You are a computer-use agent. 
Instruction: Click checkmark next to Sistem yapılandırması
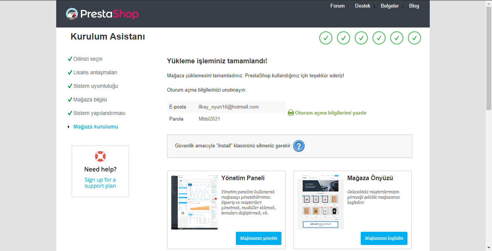click(70, 113)
